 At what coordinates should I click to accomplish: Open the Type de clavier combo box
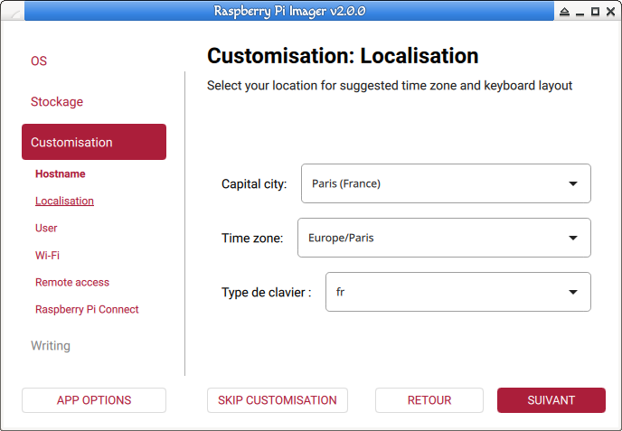coord(458,292)
